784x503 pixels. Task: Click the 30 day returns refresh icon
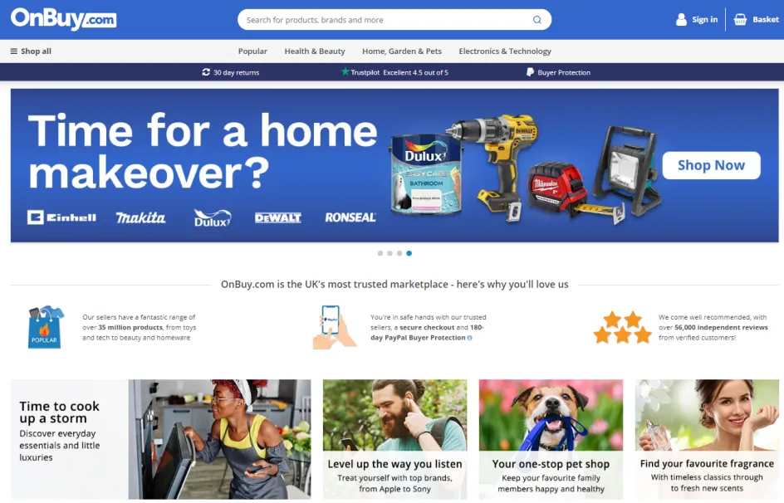point(206,72)
